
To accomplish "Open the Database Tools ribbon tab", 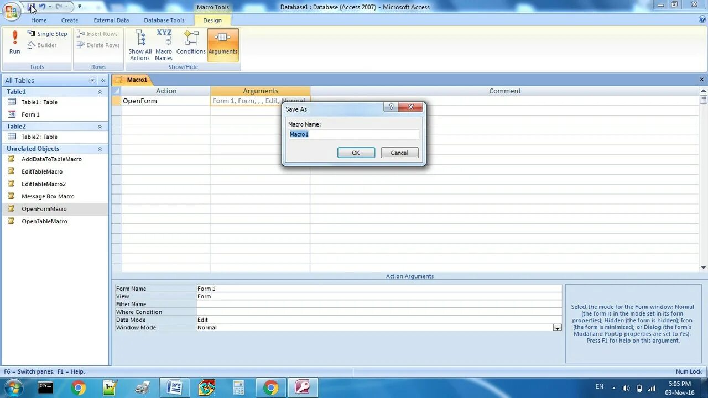I will (x=164, y=20).
